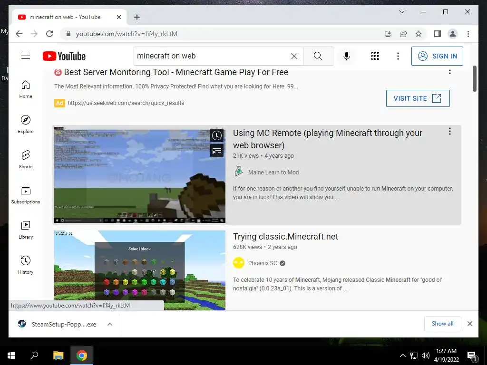Viewport: 487px width, 365px height.
Task: Bookmark this tab with the star icon
Action: [419, 34]
